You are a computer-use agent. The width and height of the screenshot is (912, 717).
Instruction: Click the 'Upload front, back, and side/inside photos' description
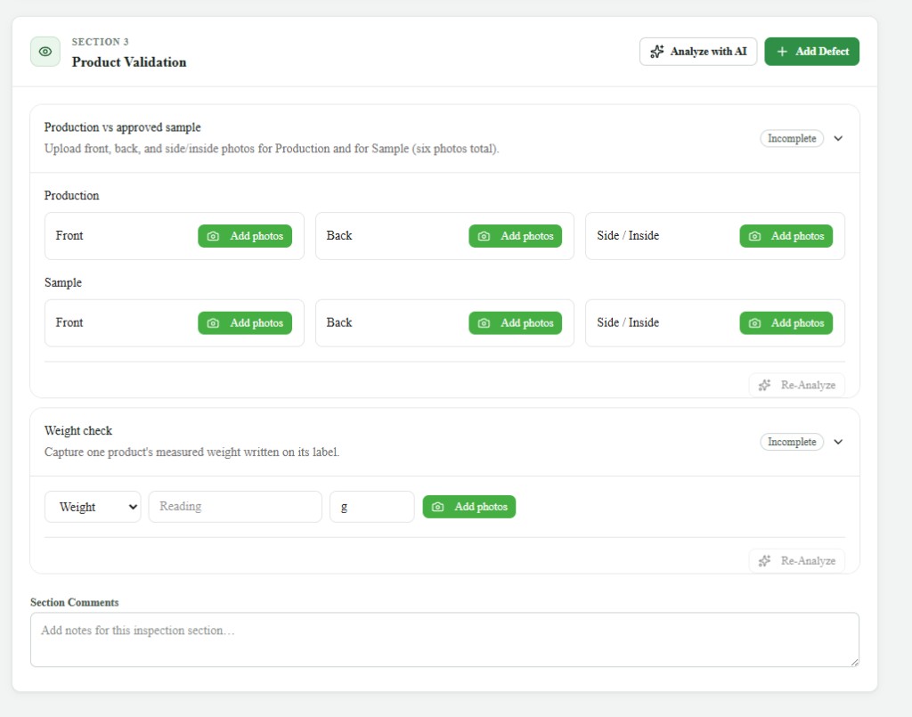(272, 149)
